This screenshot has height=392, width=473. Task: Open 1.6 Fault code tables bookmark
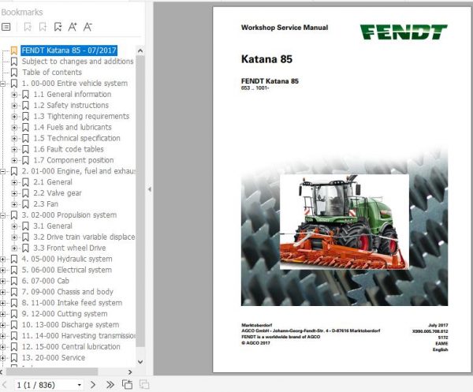click(x=69, y=149)
